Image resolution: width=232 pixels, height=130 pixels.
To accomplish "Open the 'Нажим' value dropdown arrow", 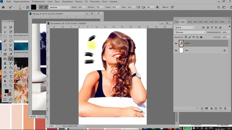I will [134, 7].
